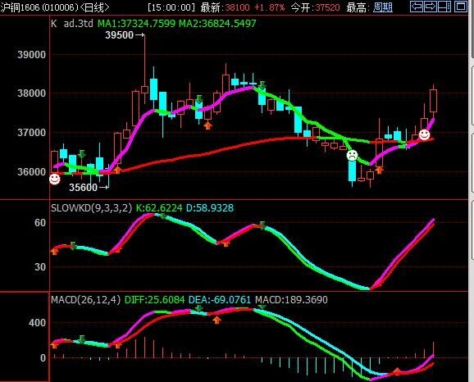Click the left arrow navigation icon
The image size is (474, 382).
tap(417, 7)
